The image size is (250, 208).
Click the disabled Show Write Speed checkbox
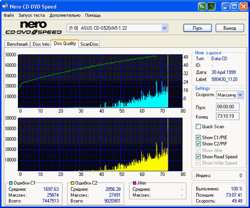(198, 163)
